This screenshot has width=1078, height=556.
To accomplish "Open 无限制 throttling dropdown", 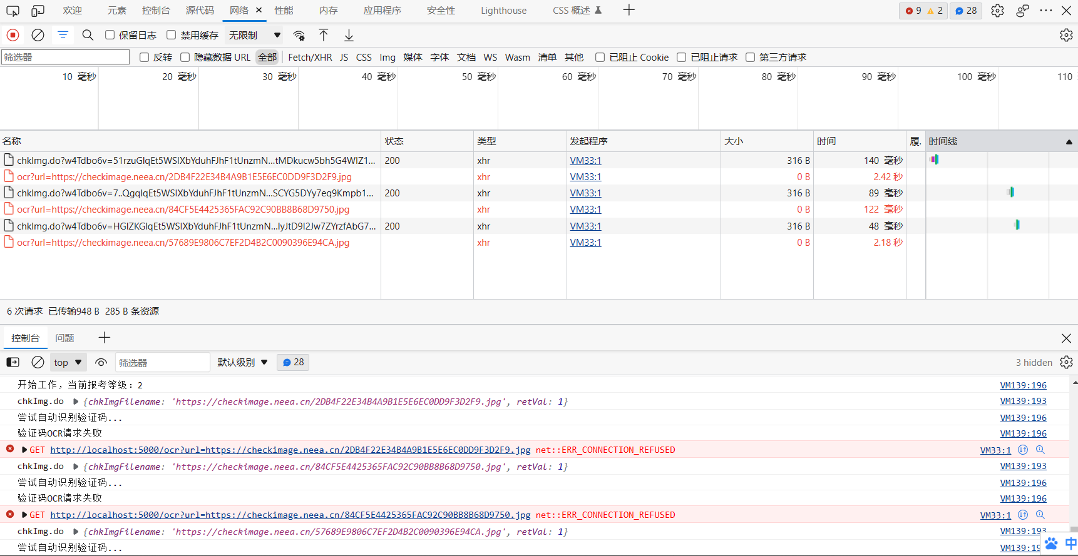I will click(x=254, y=35).
